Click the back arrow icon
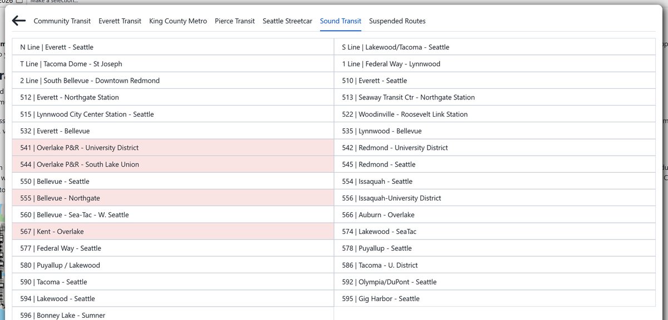 coord(19,21)
